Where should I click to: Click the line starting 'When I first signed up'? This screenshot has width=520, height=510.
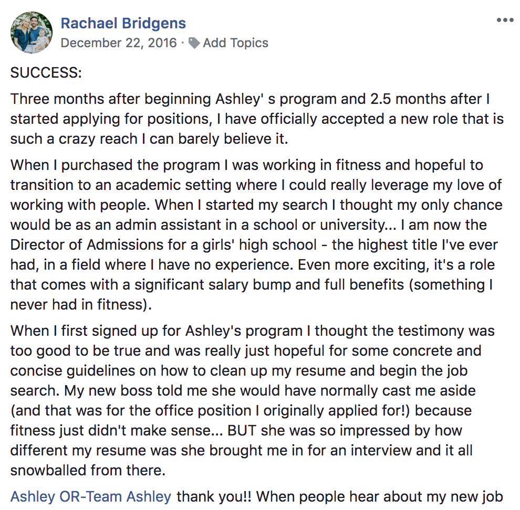[x=252, y=331]
